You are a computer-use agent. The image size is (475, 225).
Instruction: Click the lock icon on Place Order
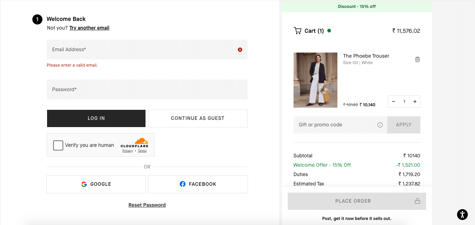(x=417, y=201)
